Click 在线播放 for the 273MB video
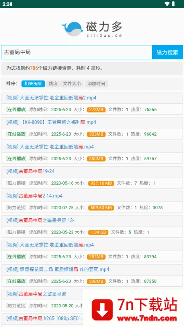This screenshot has height=327, width=184. click(x=16, y=110)
